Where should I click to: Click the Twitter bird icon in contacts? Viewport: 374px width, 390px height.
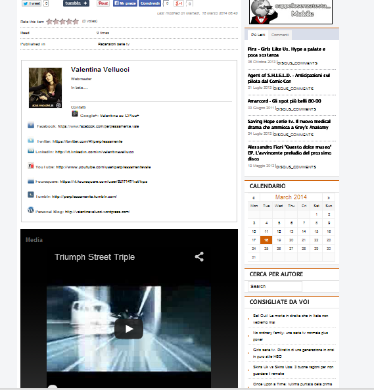tap(31, 140)
